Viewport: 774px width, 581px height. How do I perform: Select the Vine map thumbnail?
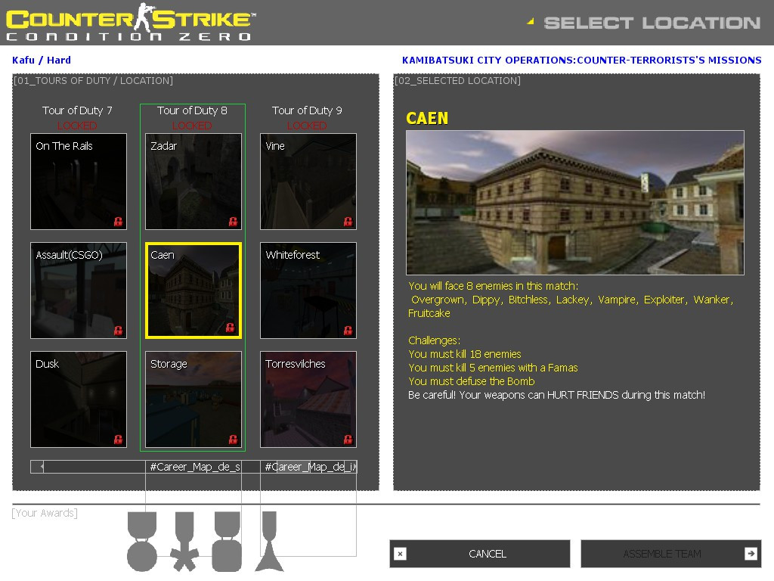[x=308, y=182]
